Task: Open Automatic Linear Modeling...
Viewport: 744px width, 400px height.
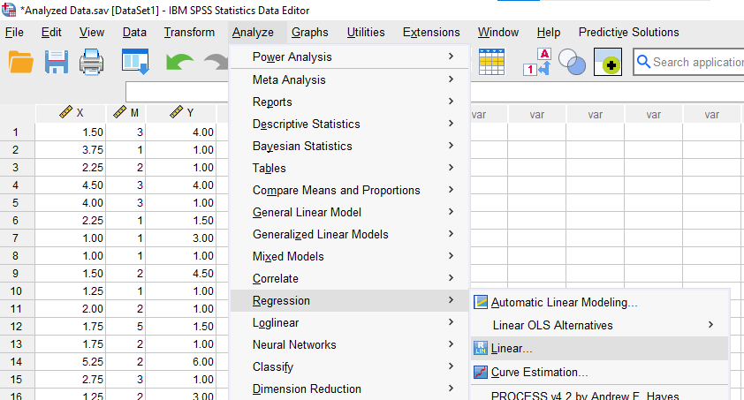Action: coord(564,302)
